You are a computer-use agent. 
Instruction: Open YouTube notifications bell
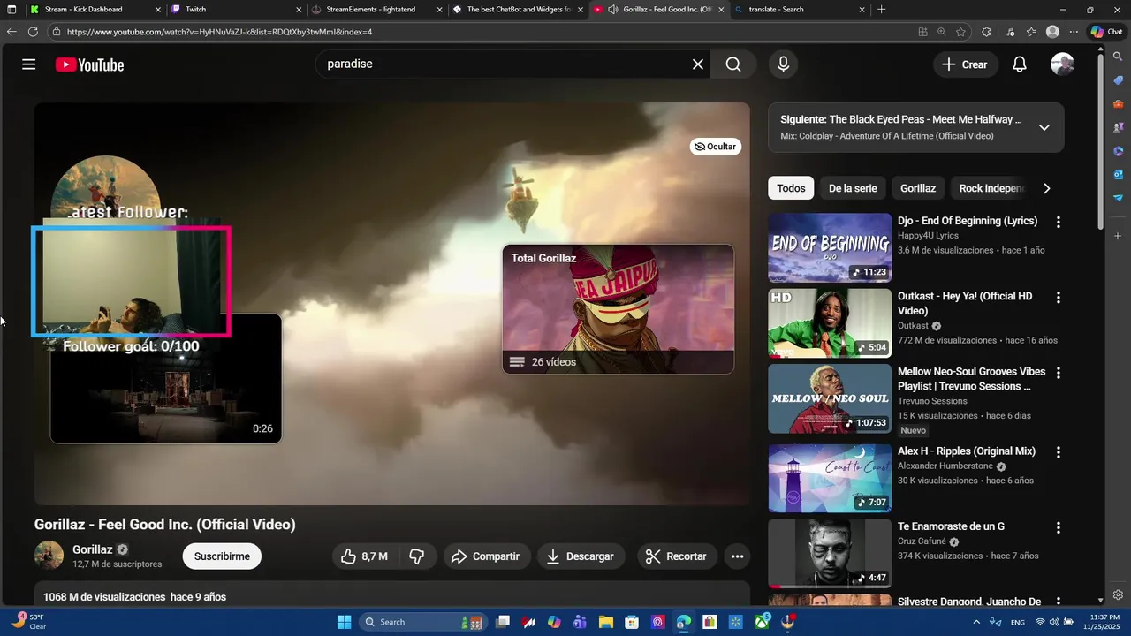1020,64
